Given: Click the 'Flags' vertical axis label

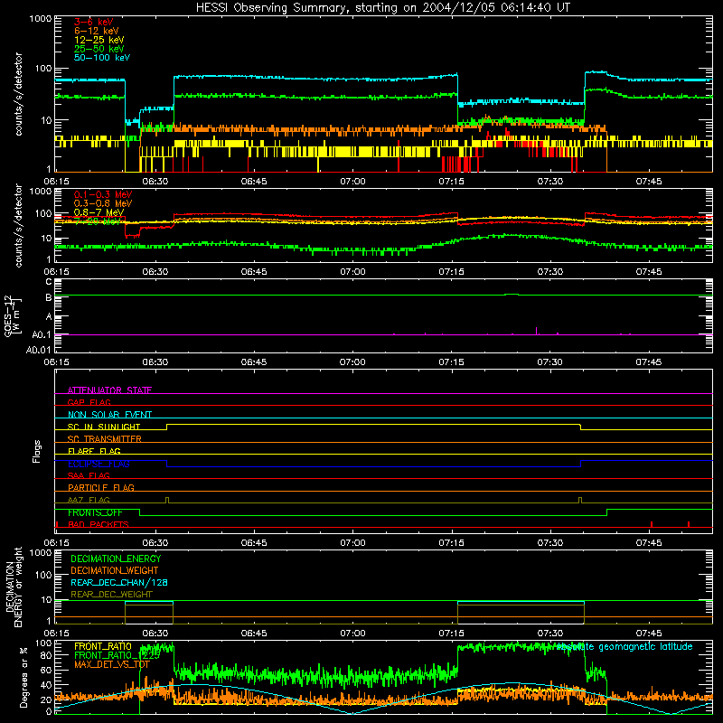Looking at the screenshot, I should click(x=36, y=451).
